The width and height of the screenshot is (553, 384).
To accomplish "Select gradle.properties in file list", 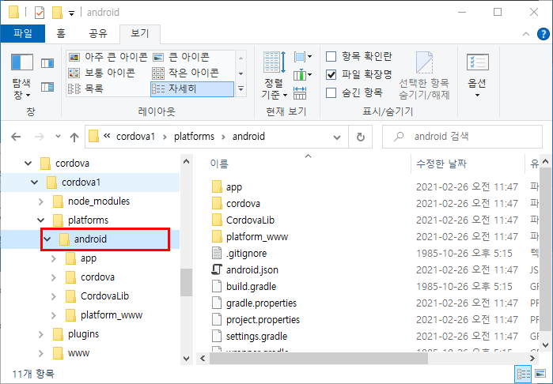I will coord(261,303).
